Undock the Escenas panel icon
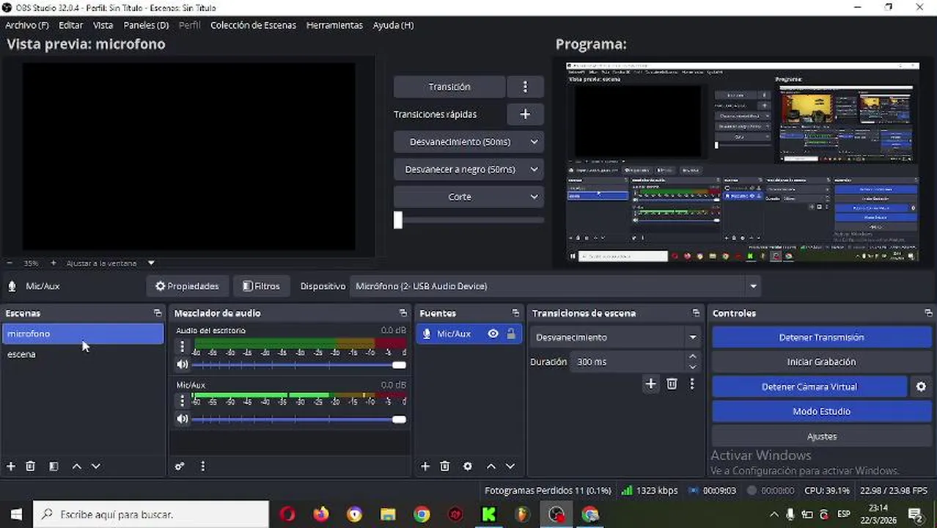 (x=157, y=313)
